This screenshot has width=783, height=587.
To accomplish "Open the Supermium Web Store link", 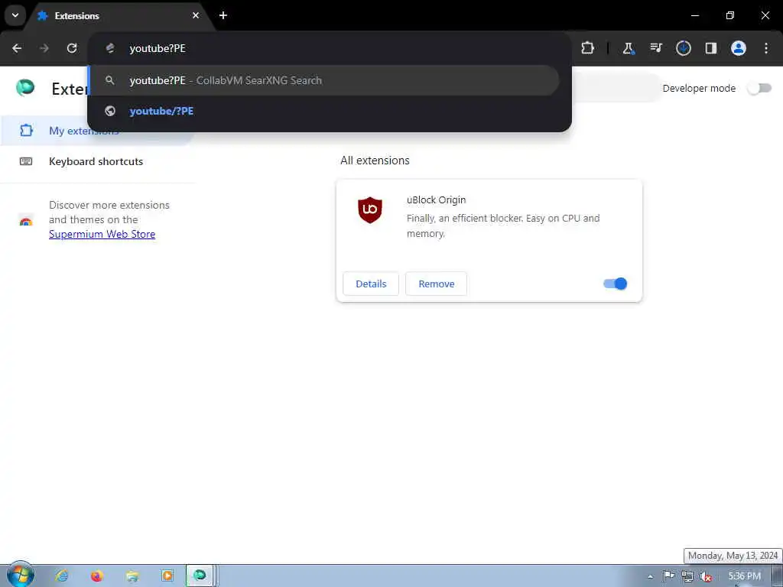I will (x=102, y=234).
